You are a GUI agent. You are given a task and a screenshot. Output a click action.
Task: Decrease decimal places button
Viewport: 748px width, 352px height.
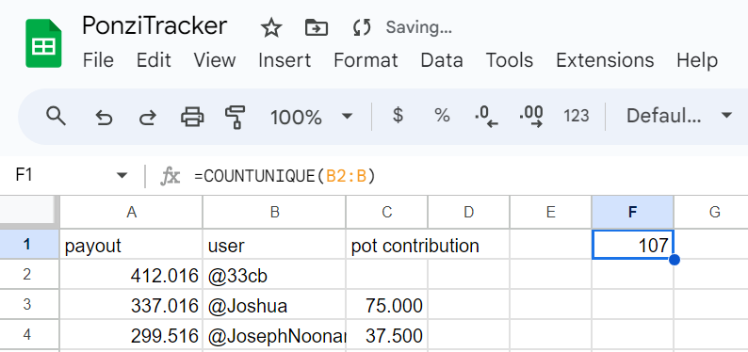click(486, 117)
